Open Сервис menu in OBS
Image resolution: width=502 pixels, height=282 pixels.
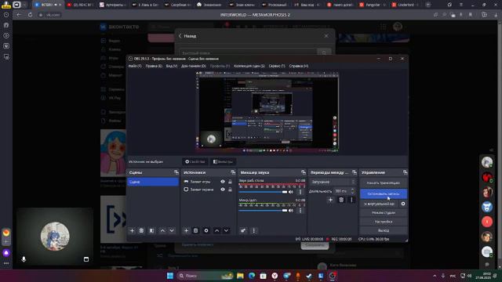tap(277, 66)
